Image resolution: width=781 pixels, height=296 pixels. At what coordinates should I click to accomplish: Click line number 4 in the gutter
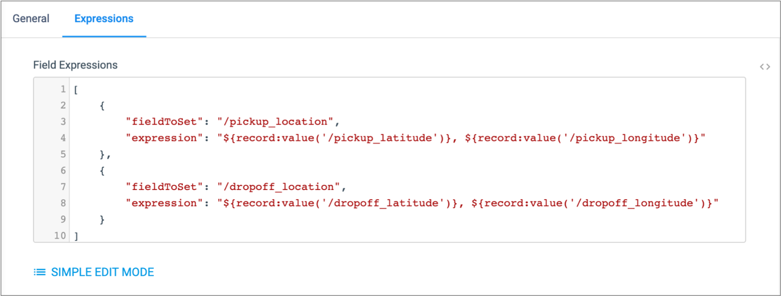63,138
